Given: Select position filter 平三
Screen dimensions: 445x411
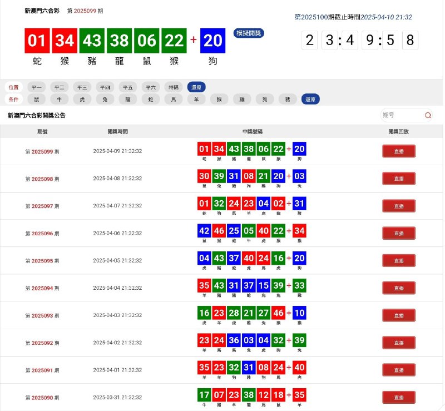Looking at the screenshot, I should 82,87.
